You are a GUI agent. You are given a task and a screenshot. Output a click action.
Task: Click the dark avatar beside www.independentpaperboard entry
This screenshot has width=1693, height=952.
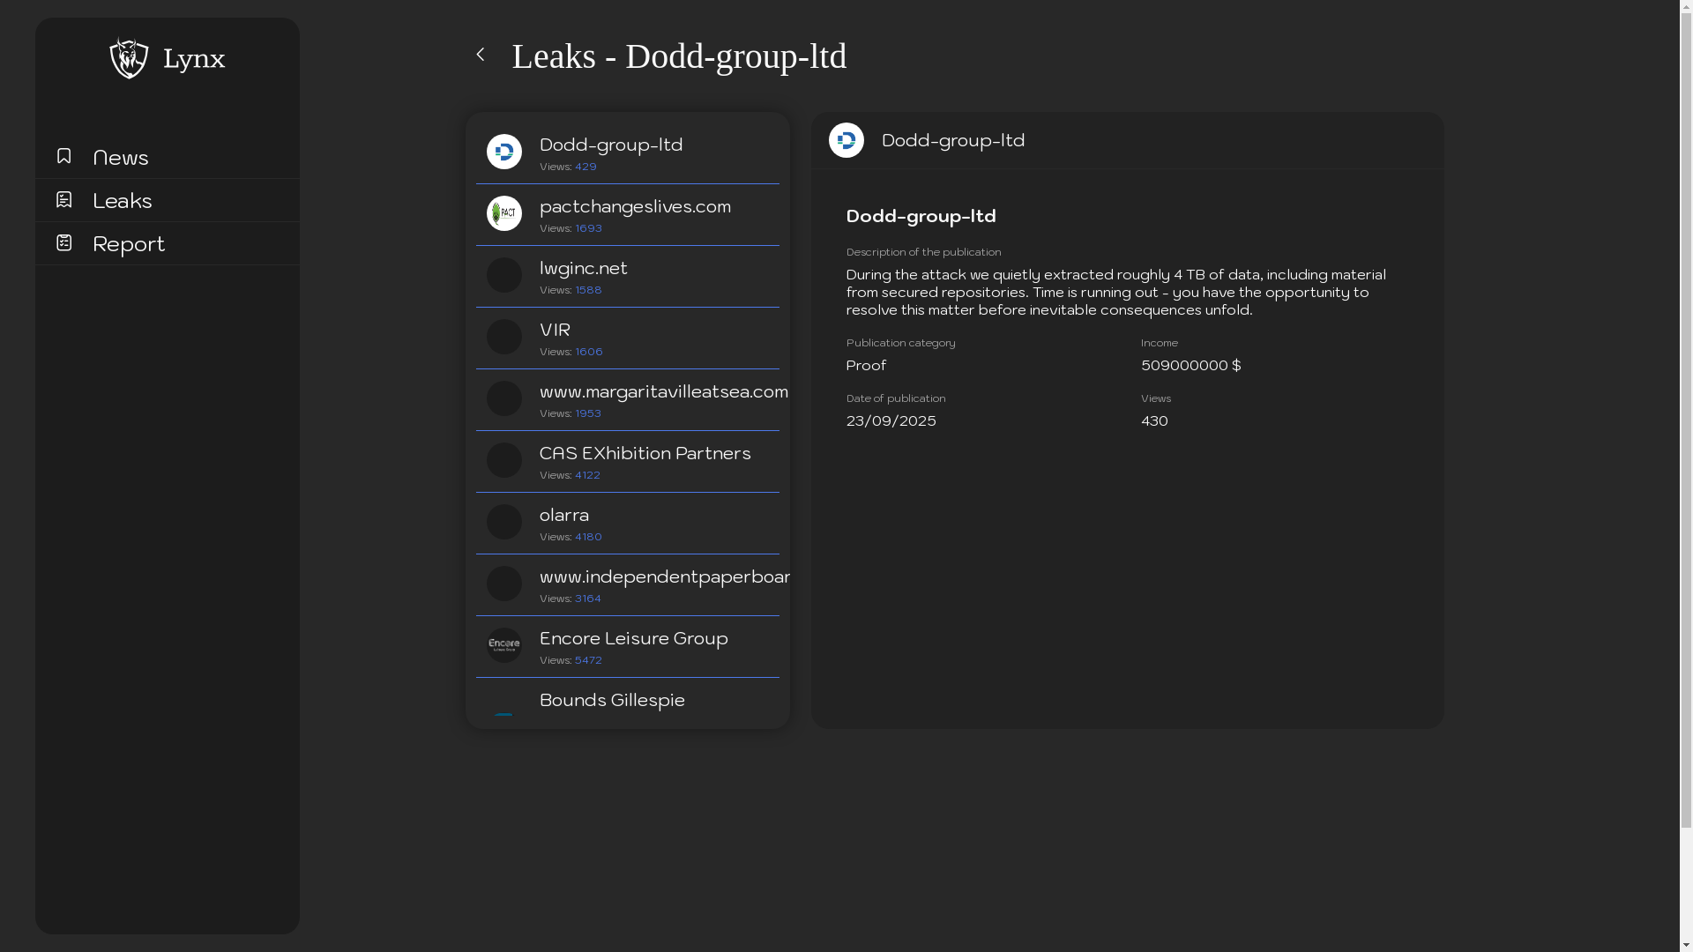click(504, 584)
